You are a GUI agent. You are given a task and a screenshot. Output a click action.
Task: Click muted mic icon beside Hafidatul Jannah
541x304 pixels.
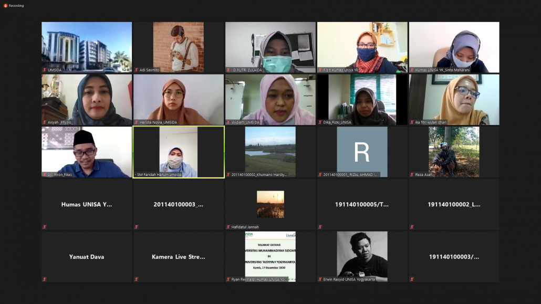(x=228, y=227)
